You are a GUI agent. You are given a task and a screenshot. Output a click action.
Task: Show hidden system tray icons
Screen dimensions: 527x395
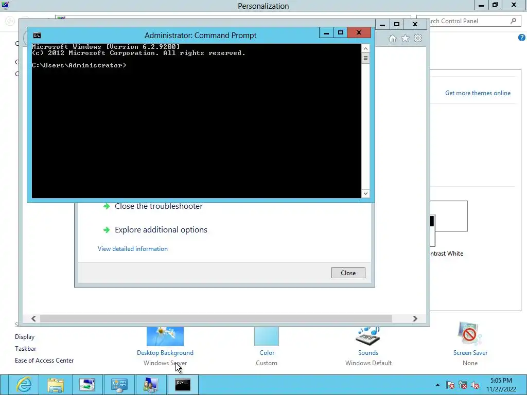pos(437,385)
